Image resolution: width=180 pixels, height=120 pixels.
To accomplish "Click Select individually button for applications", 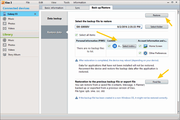I will pyautogui.click(x=129, y=46).
